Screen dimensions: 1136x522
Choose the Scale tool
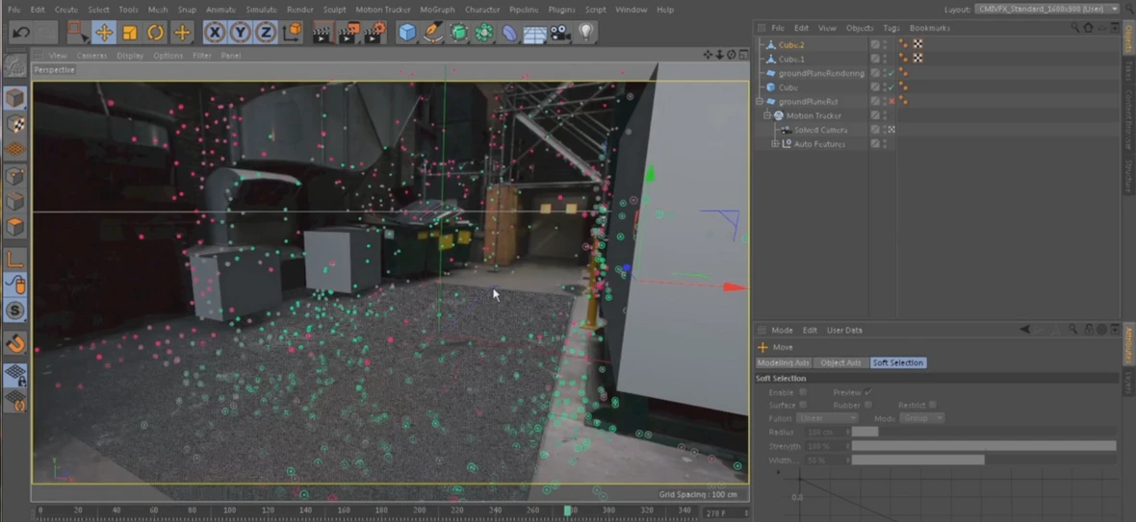(130, 33)
